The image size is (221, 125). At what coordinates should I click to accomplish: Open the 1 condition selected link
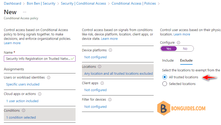pos(21,117)
